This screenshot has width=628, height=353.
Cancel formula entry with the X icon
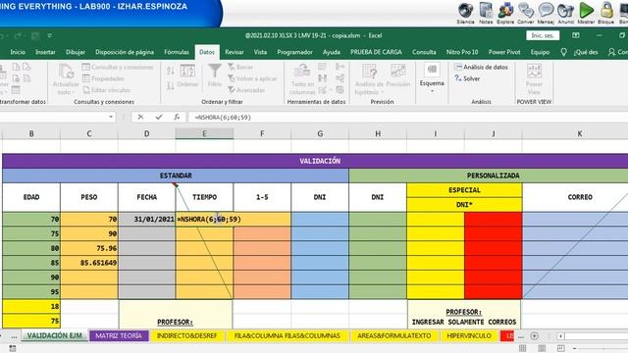tap(140, 117)
